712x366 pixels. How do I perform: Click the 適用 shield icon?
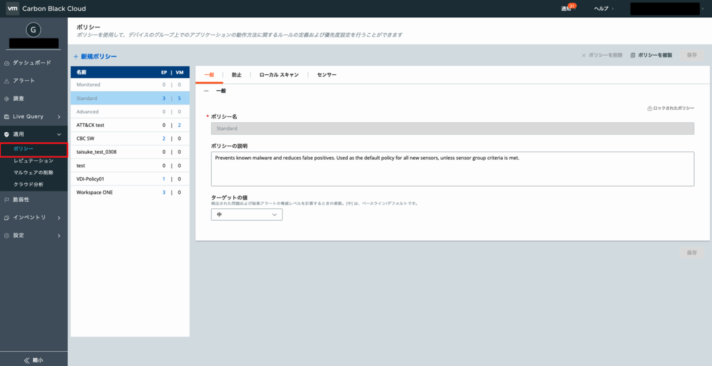pyautogui.click(x=7, y=135)
